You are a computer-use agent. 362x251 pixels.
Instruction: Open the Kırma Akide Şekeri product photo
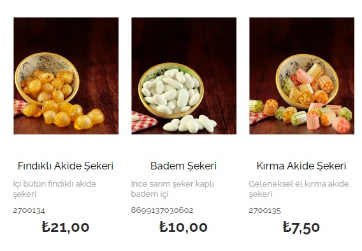point(301,76)
